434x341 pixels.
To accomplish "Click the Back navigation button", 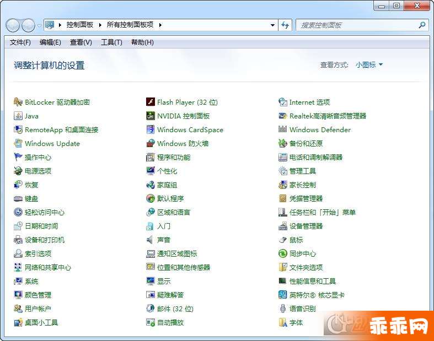I will coord(13,25).
